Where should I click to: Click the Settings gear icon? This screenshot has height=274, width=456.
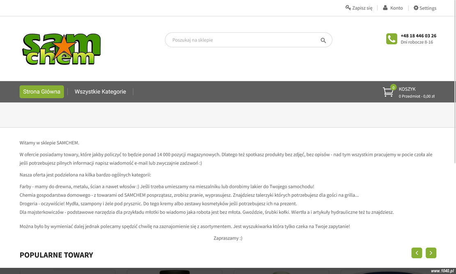416,8
